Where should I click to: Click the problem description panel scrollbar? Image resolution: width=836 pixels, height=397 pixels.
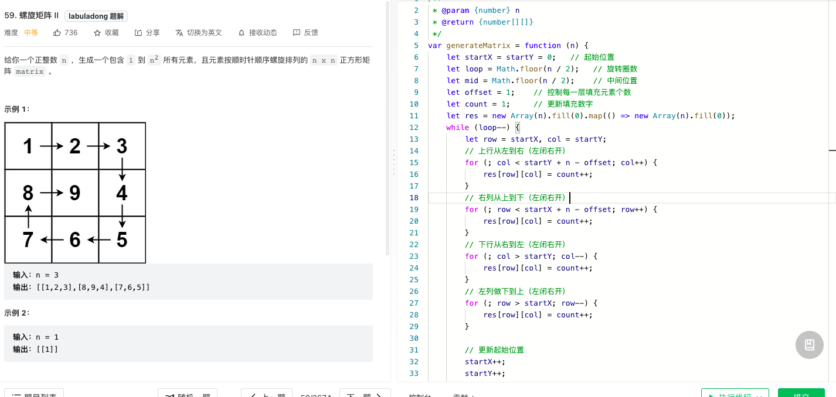pyautogui.click(x=388, y=128)
